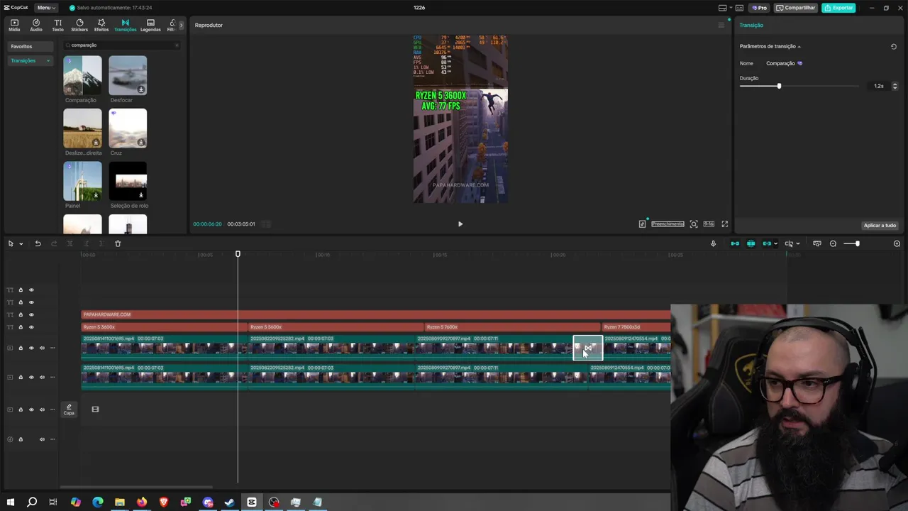Screen dimensions: 908x511
Task: Toggle main track magnet
Action: pos(735,244)
